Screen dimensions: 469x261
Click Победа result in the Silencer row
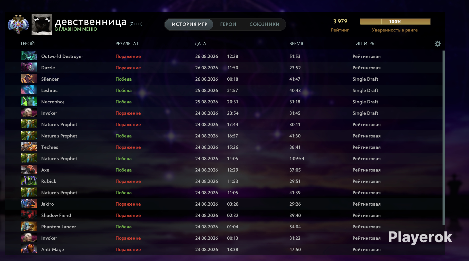124,79
